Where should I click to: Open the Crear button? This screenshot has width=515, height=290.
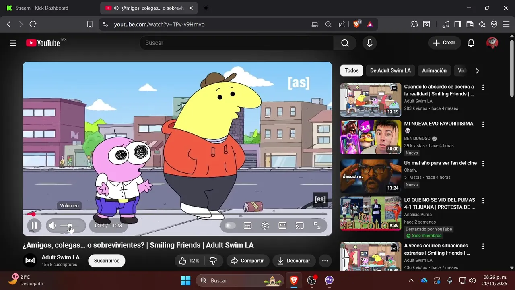(x=444, y=43)
